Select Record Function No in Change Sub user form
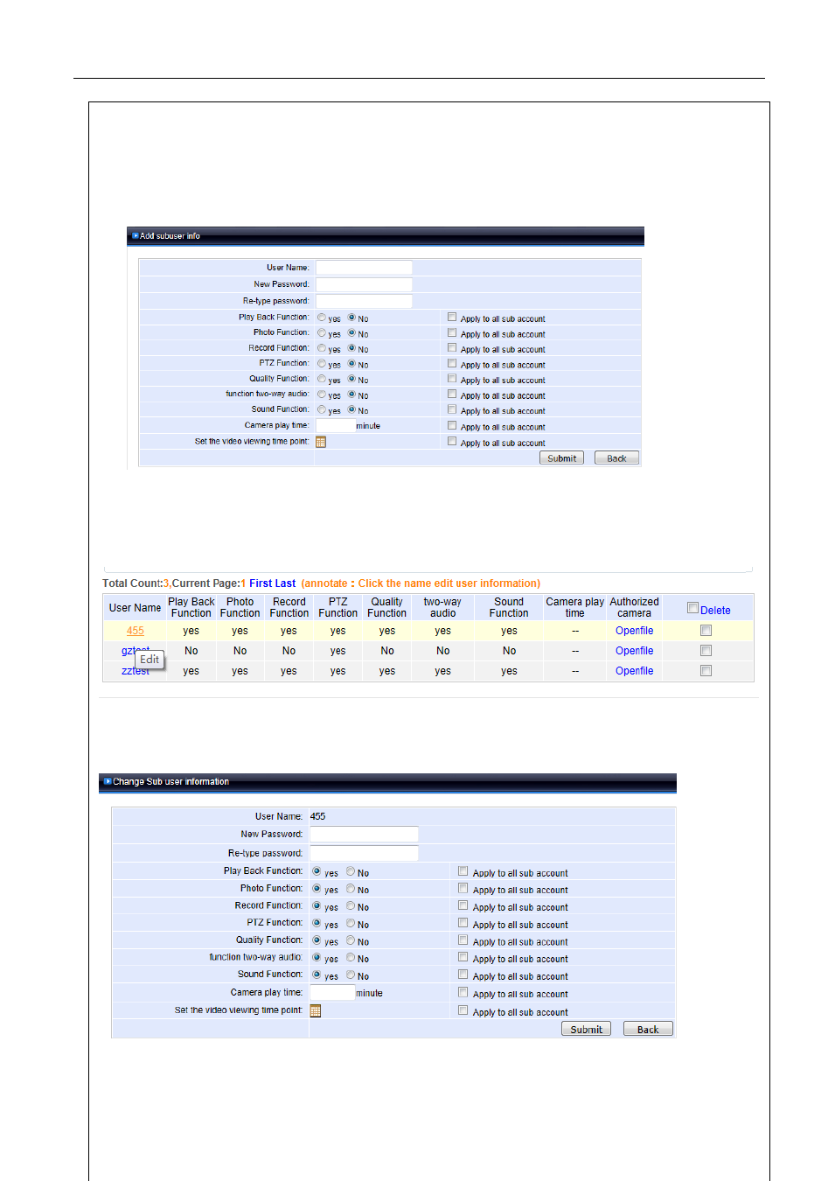Screen dimensions: 835x1181 [351, 906]
